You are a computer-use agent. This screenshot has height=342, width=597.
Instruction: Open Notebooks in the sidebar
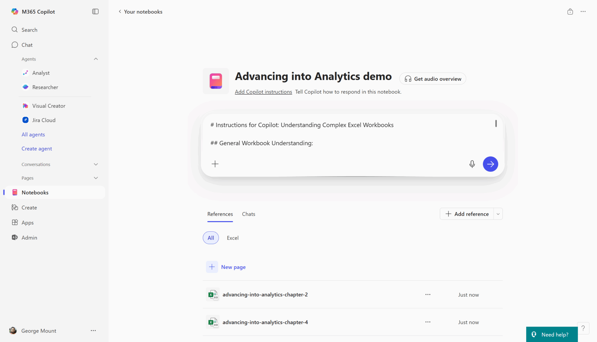35,192
